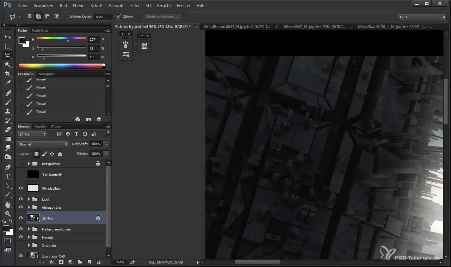This screenshot has height=267, width=451.
Task: Hide the 3D-Mix layer
Action: 21,218
